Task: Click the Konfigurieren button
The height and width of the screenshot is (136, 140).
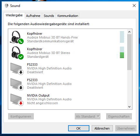Action: (21, 116)
